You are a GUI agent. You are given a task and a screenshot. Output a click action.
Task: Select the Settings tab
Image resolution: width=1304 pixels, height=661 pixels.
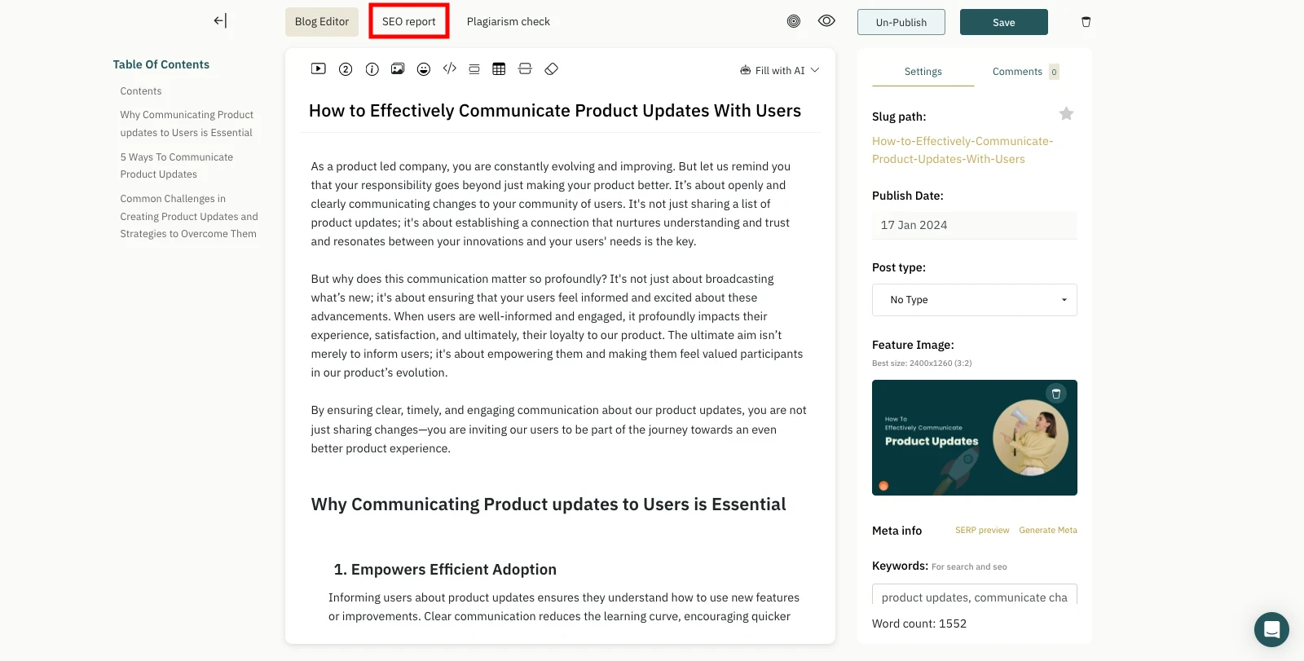tap(923, 72)
